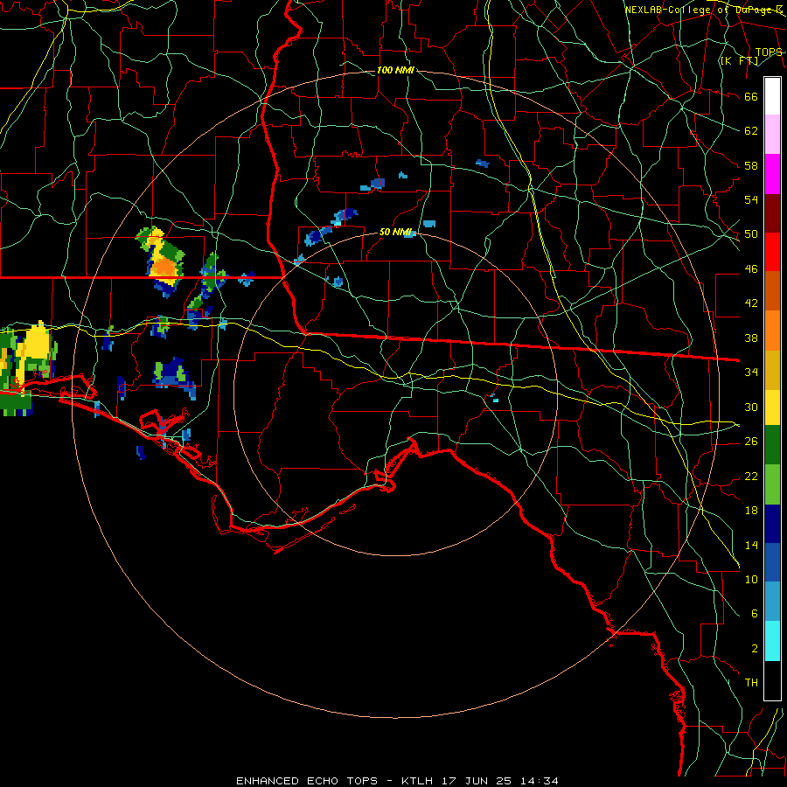
Task: Click the 30 value on the scale
Action: tap(751, 407)
